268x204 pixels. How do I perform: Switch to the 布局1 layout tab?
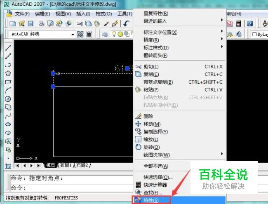[66, 165]
